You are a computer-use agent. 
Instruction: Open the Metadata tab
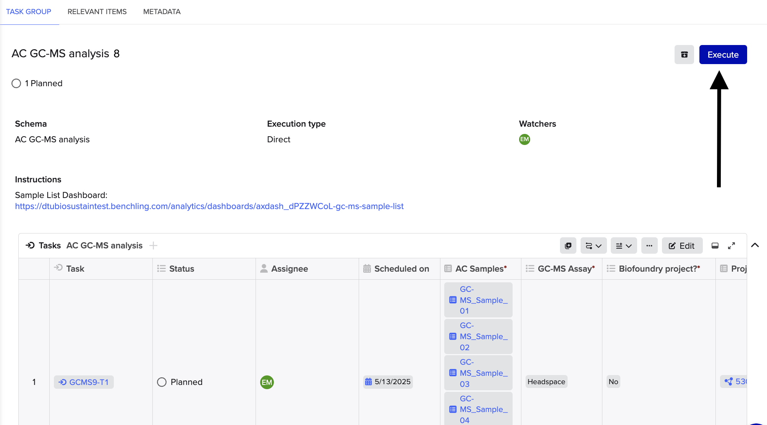pyautogui.click(x=162, y=12)
